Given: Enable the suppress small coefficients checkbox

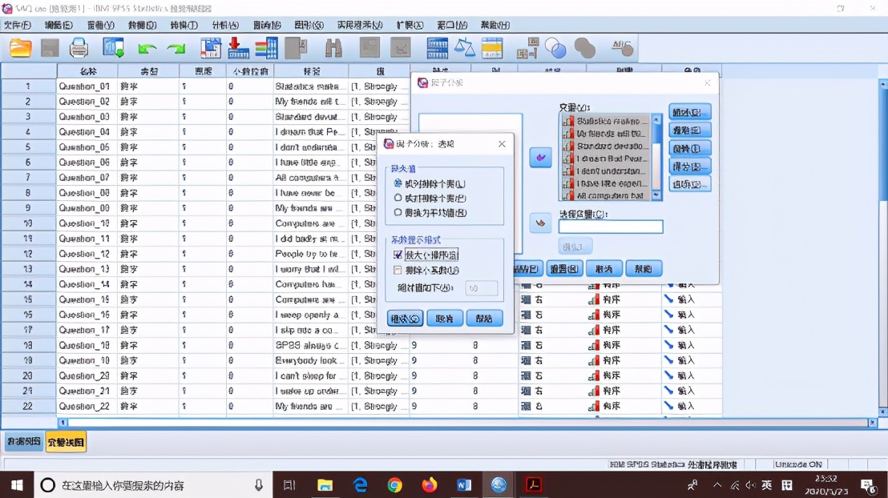Looking at the screenshot, I should [398, 271].
